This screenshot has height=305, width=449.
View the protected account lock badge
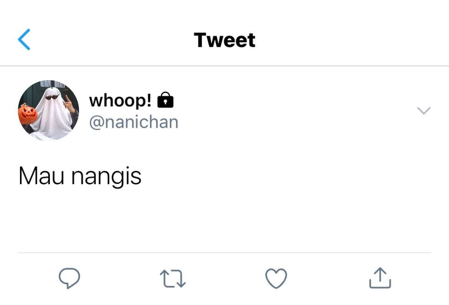click(x=165, y=100)
